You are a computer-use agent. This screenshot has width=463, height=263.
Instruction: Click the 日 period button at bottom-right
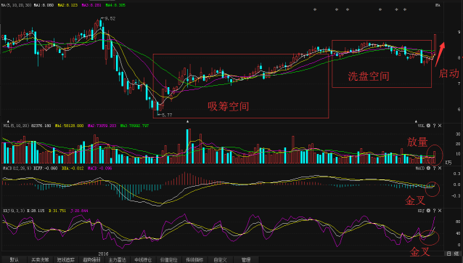click(x=448, y=254)
